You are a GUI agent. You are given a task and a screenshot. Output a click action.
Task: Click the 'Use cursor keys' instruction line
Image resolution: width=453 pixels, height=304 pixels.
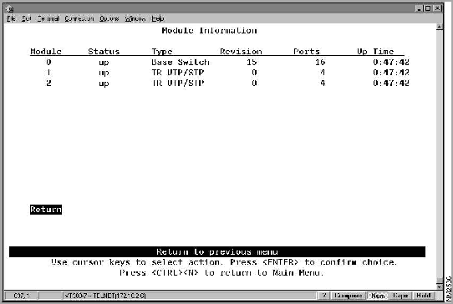(x=224, y=262)
